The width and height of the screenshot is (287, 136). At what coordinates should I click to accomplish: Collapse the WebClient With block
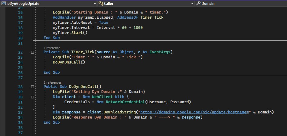point(32,97)
